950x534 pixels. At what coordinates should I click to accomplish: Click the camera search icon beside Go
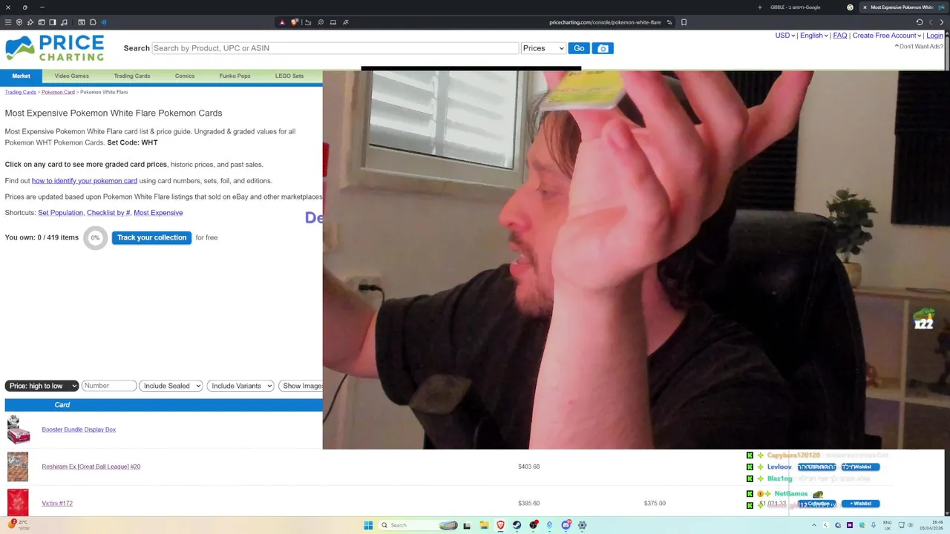603,48
